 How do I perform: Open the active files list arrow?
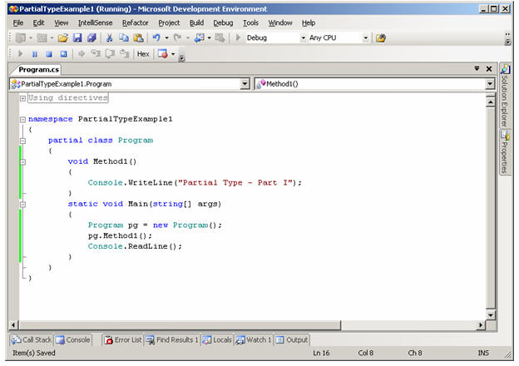click(477, 68)
